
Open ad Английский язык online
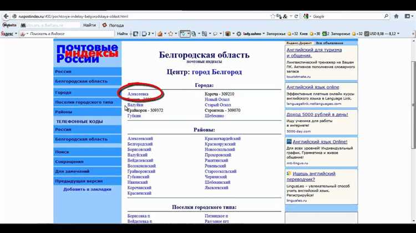point(313,87)
